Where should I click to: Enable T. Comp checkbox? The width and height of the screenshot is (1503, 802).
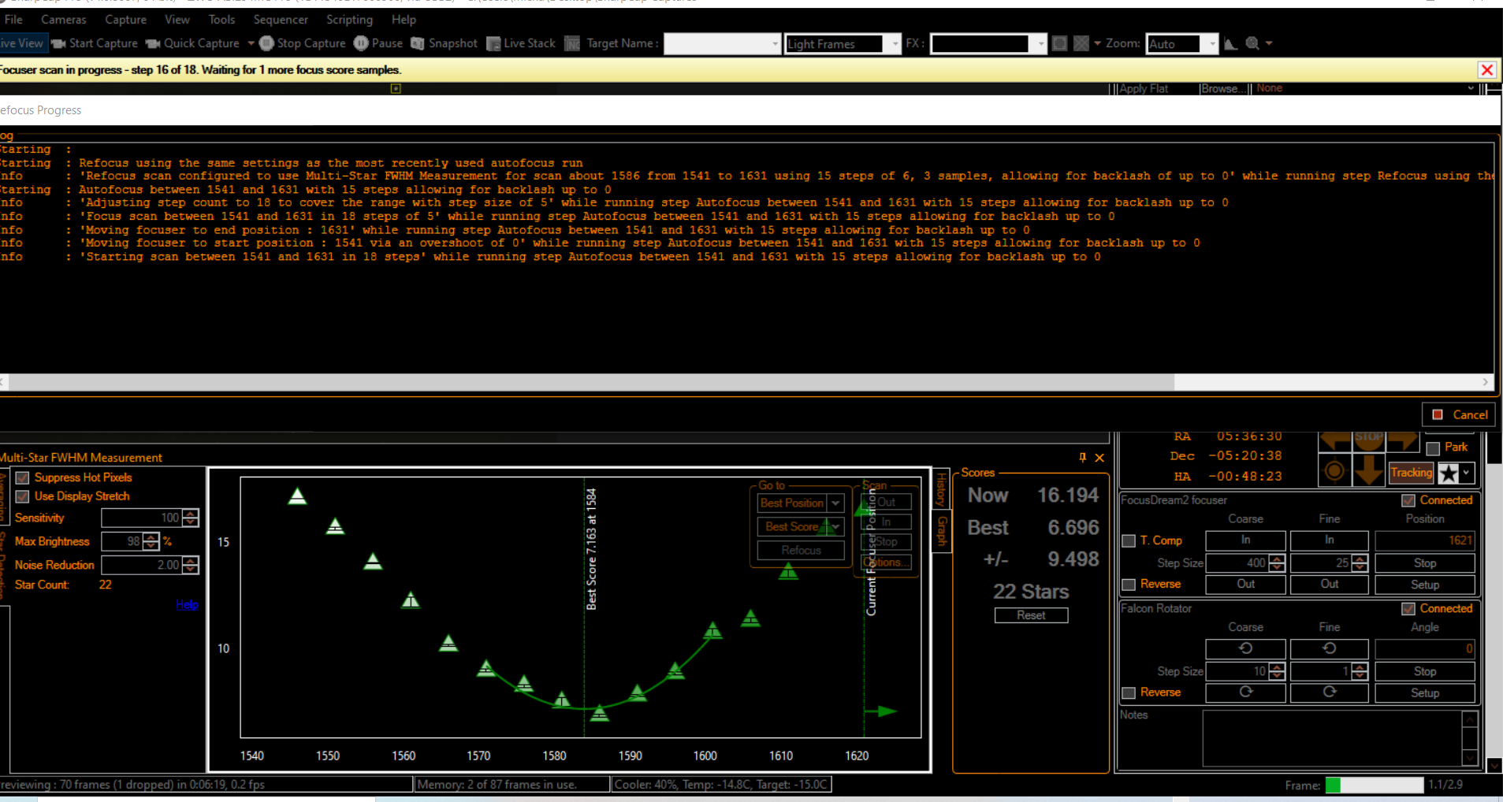(1129, 540)
